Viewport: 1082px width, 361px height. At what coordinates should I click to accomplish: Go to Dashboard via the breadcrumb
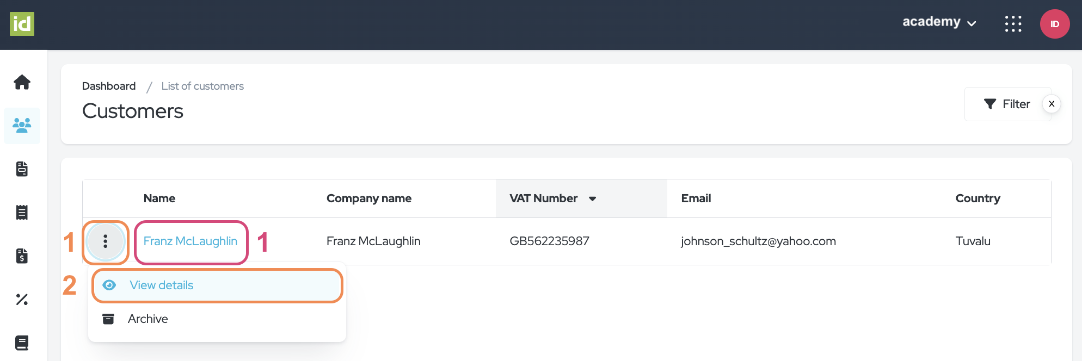click(x=109, y=86)
